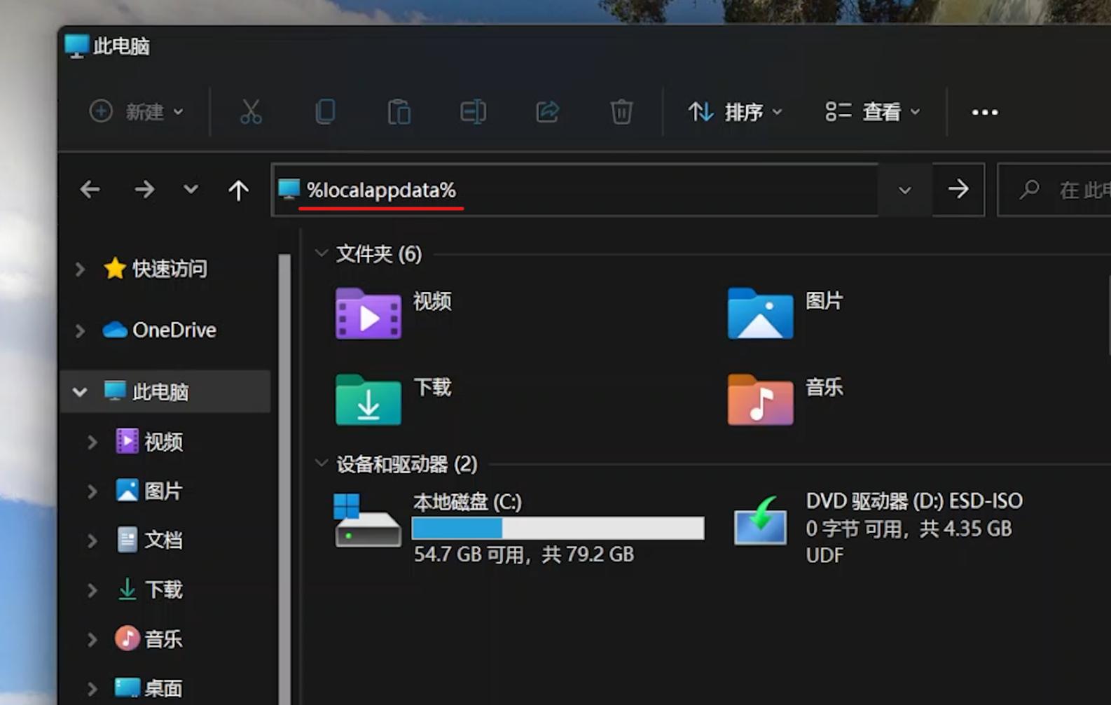Open address bar history dropdown
Viewport: 1111px width, 705px height.
pyautogui.click(x=904, y=190)
